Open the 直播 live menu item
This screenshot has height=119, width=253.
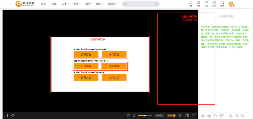[54, 4]
